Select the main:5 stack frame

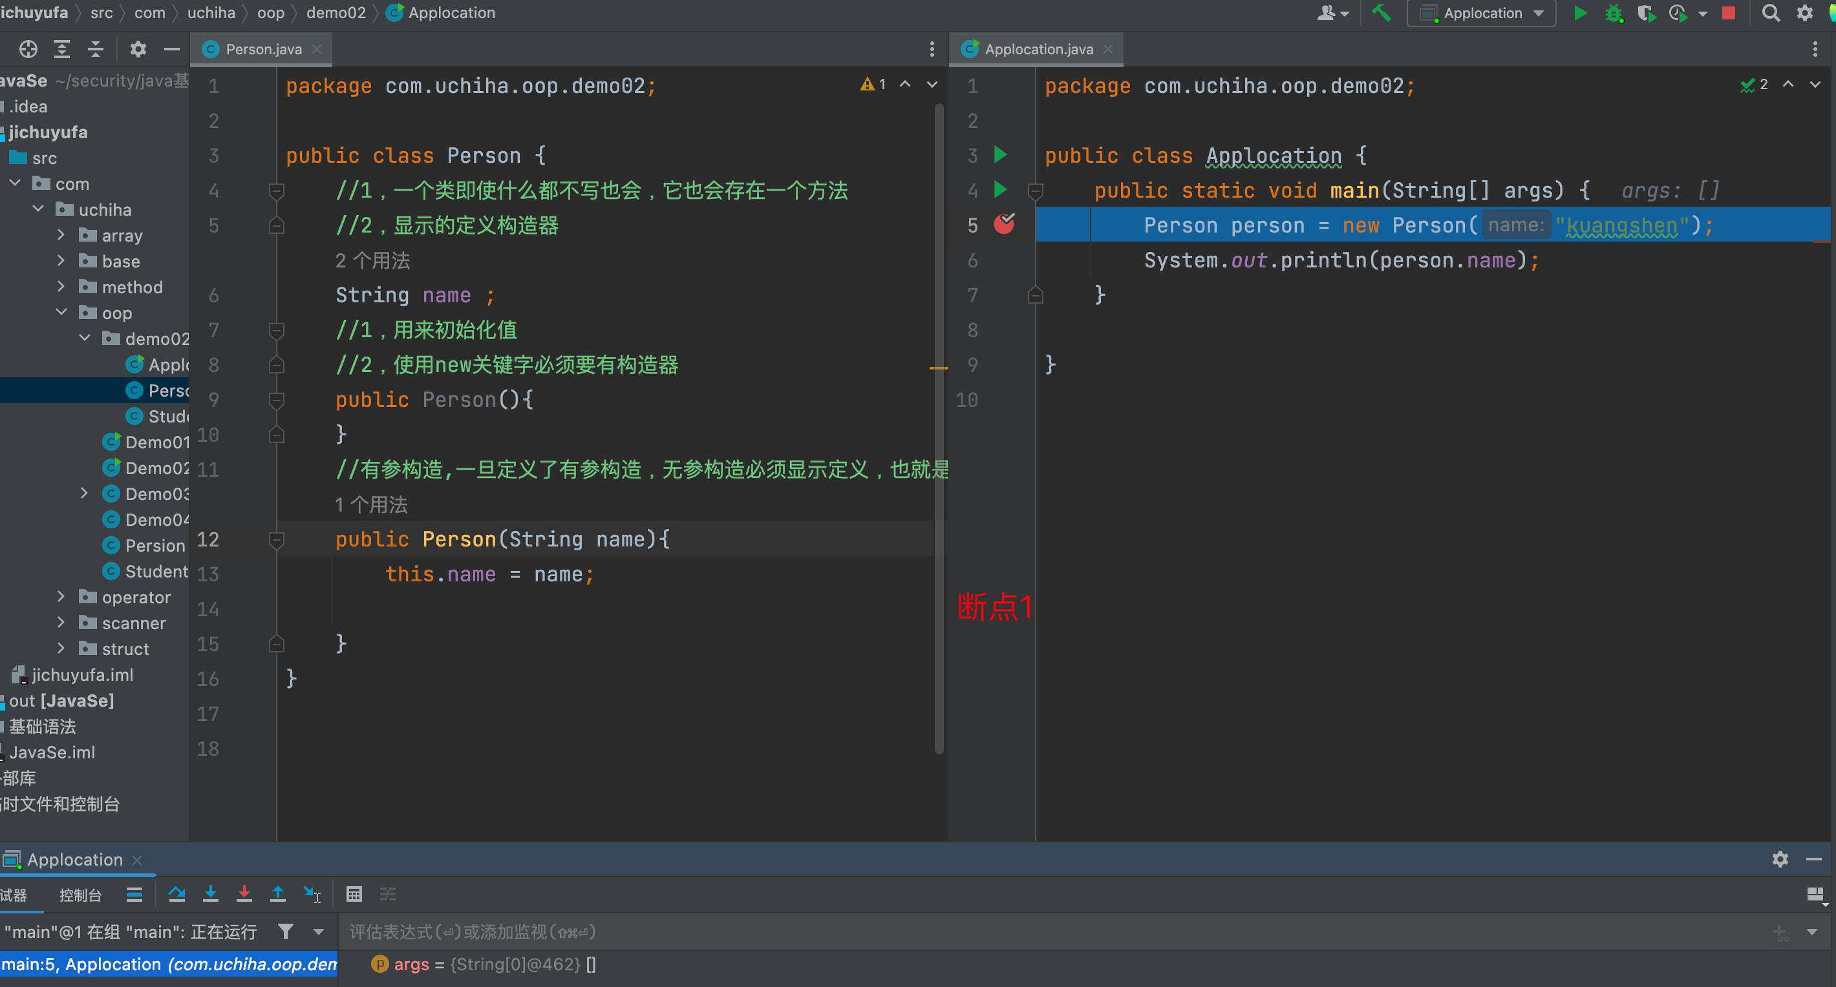(169, 965)
